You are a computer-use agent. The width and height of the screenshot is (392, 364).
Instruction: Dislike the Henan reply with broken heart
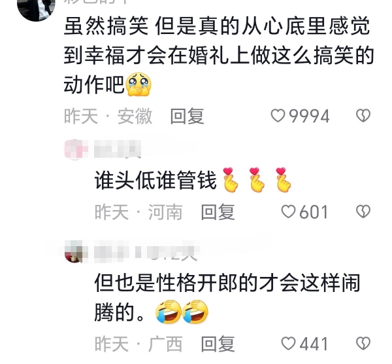point(363,211)
